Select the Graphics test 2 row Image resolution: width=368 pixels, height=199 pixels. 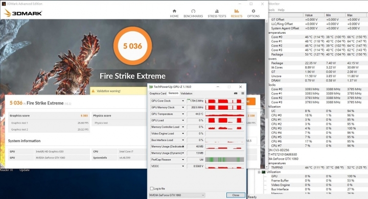(49, 130)
